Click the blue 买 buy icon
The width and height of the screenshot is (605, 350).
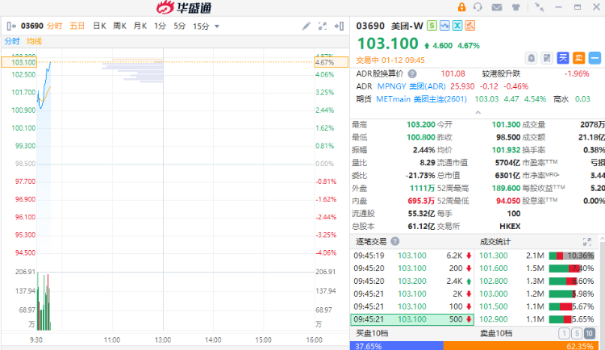[563, 57]
